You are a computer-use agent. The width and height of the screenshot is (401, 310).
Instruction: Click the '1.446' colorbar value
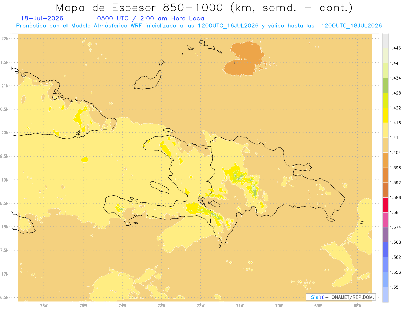pos(396,48)
